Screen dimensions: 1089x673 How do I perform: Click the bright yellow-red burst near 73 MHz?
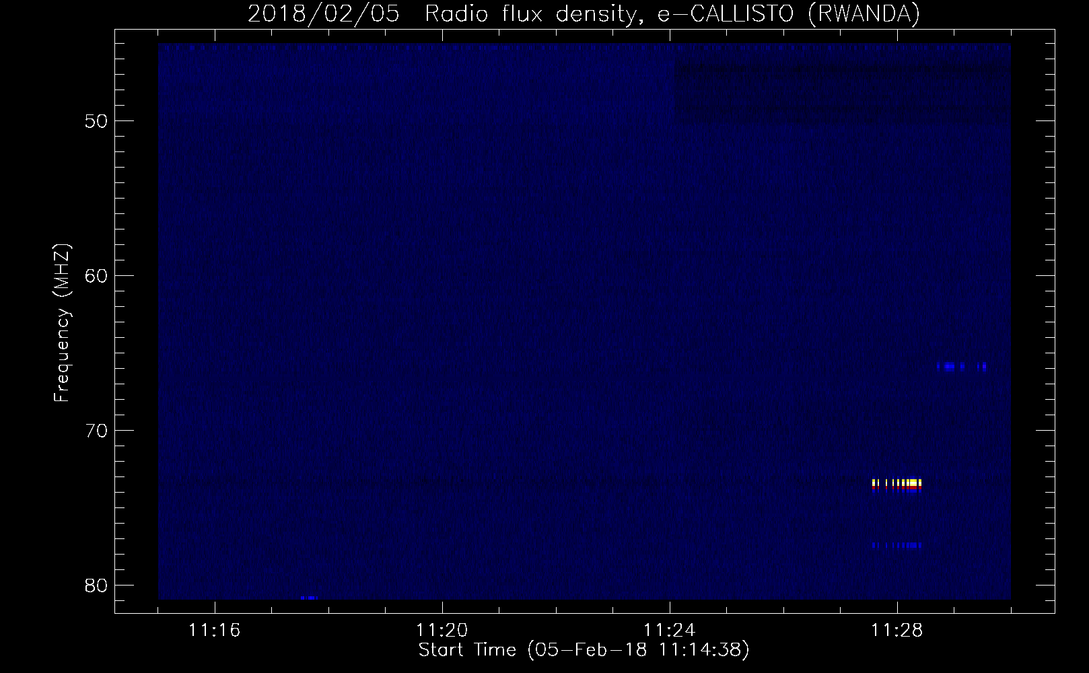[897, 485]
